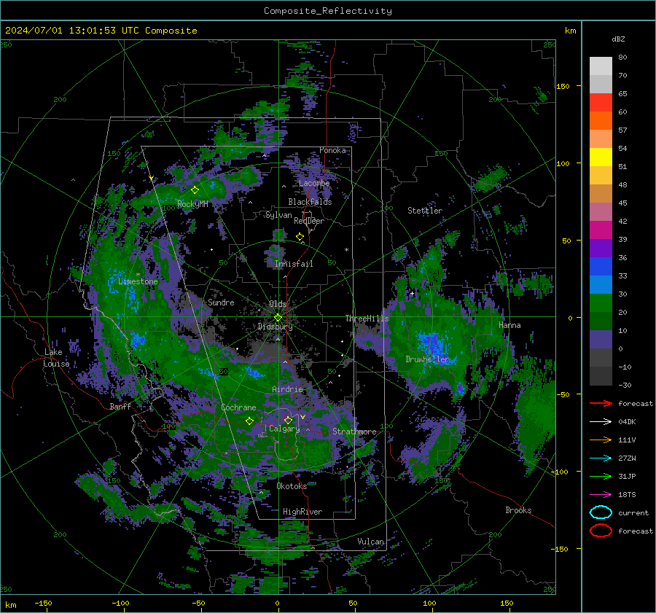
Task: Click the Blackfalds town label
Action: point(310,202)
